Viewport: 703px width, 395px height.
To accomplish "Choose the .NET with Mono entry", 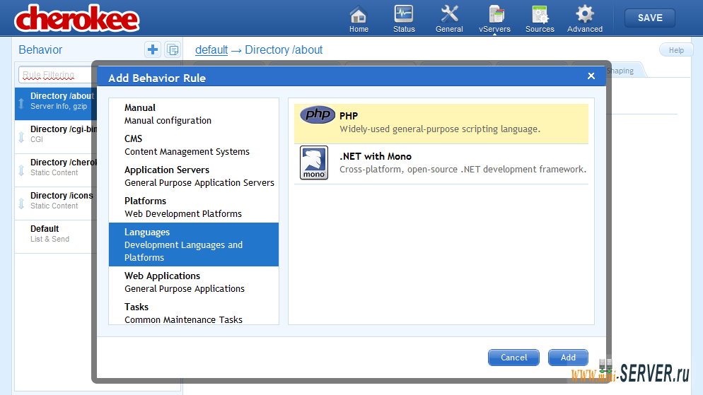I will tap(441, 164).
